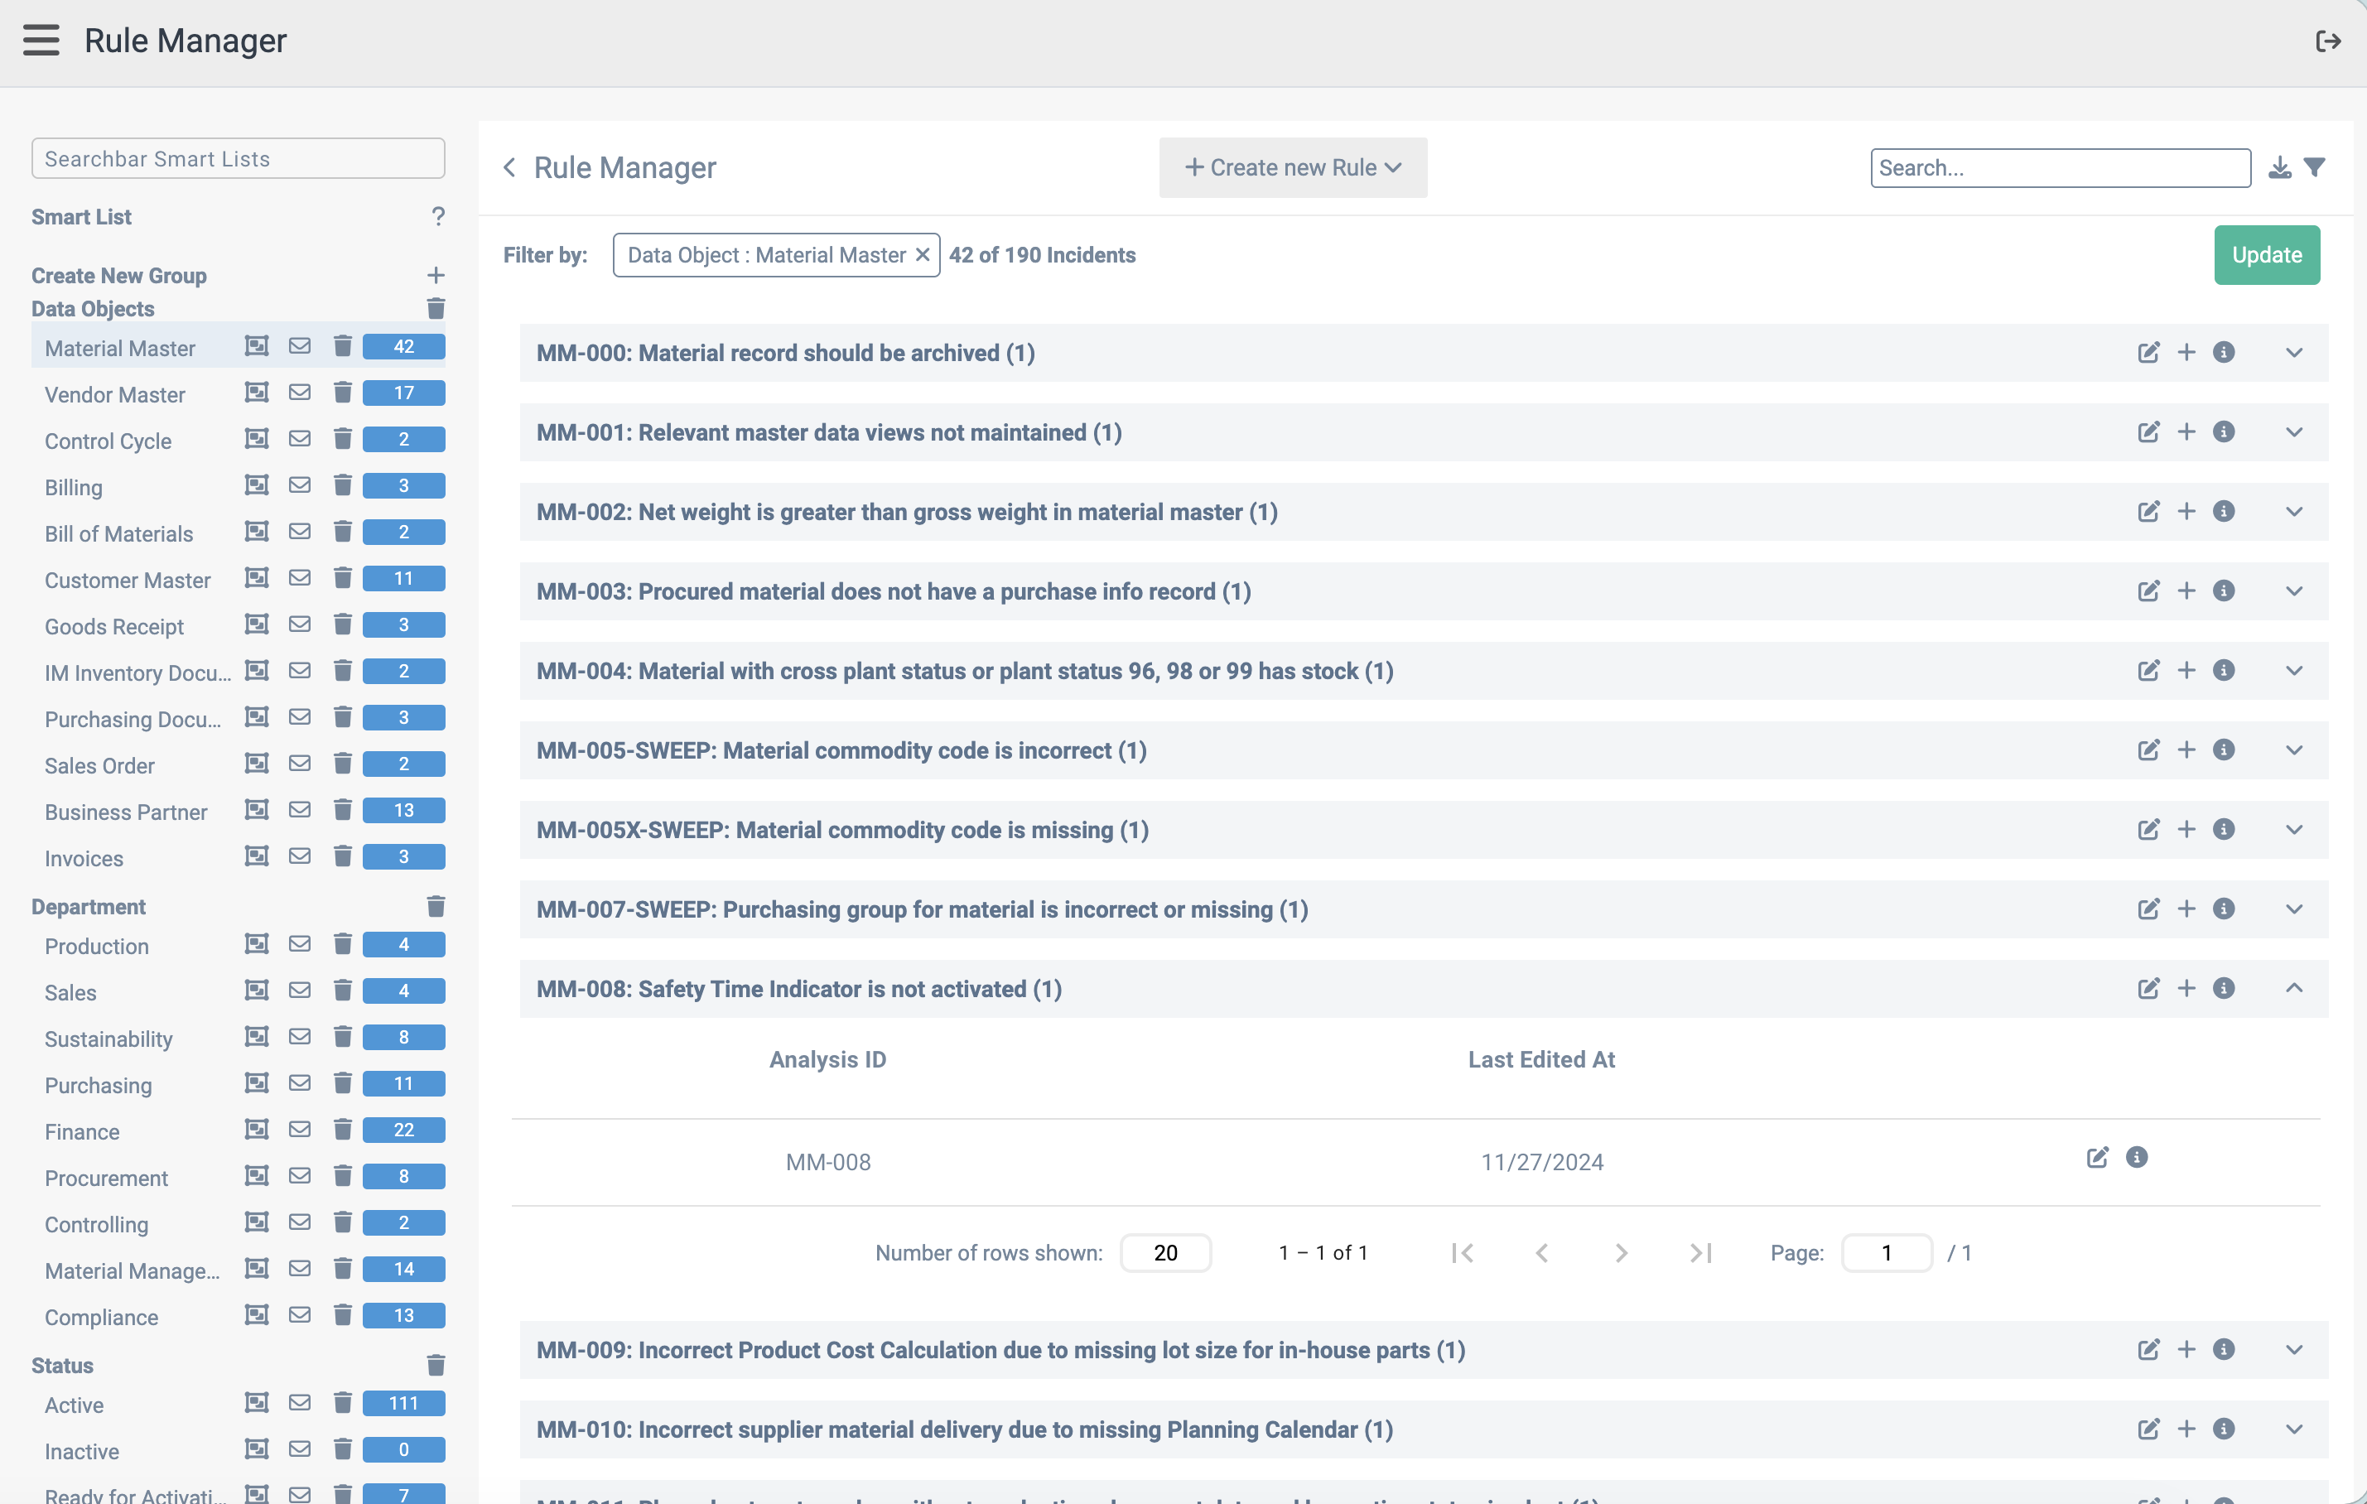
Task: Click the mail icon for Customer Master
Action: tap(300, 578)
